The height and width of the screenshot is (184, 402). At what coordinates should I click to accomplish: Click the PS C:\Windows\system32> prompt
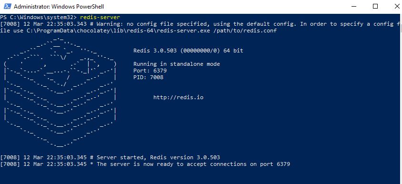click(39, 18)
